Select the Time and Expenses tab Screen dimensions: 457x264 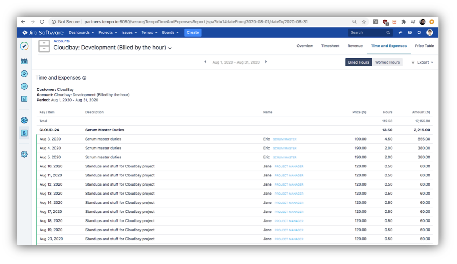click(x=389, y=46)
